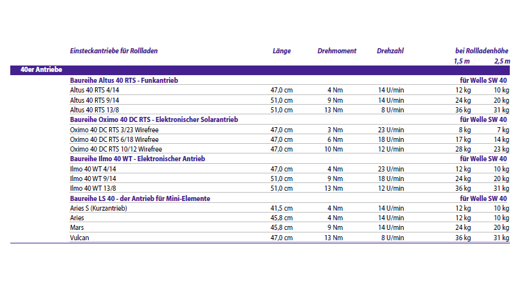Click '28 kg' in Oximo 10/12 row
Image resolution: width=531 pixels, height=289 pixels.
pyautogui.click(x=463, y=149)
